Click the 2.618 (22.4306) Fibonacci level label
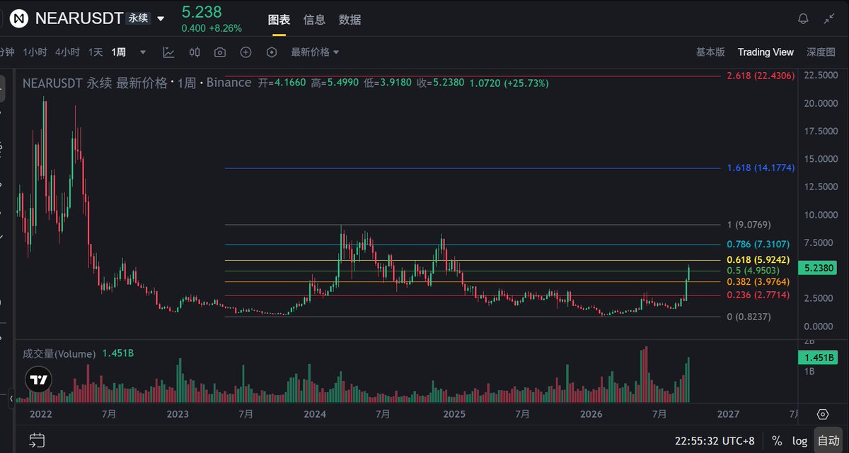 point(761,76)
